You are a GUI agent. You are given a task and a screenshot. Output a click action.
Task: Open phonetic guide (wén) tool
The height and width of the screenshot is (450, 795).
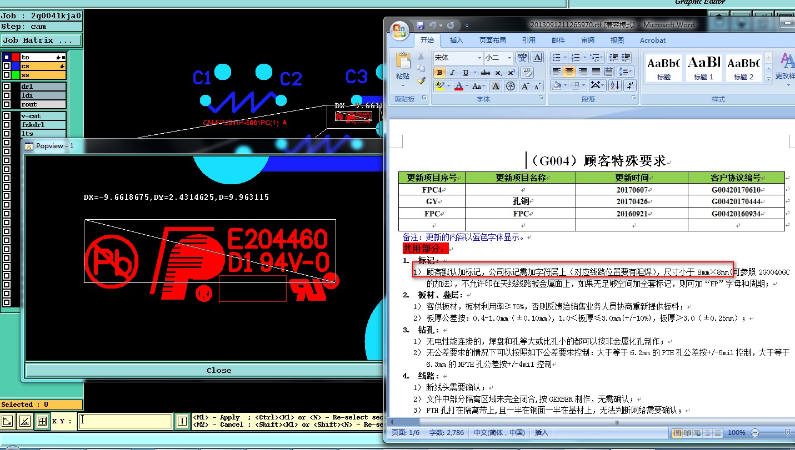[x=522, y=57]
